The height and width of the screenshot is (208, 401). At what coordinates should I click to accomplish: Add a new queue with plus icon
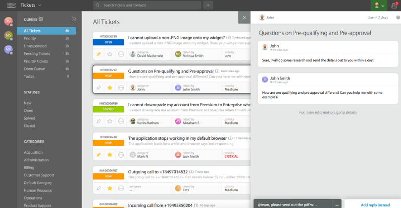point(74,19)
